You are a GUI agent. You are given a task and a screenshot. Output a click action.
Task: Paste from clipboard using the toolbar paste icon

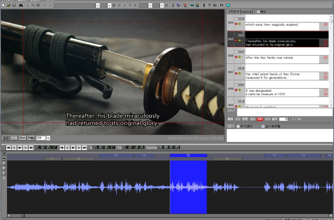[38, 5]
